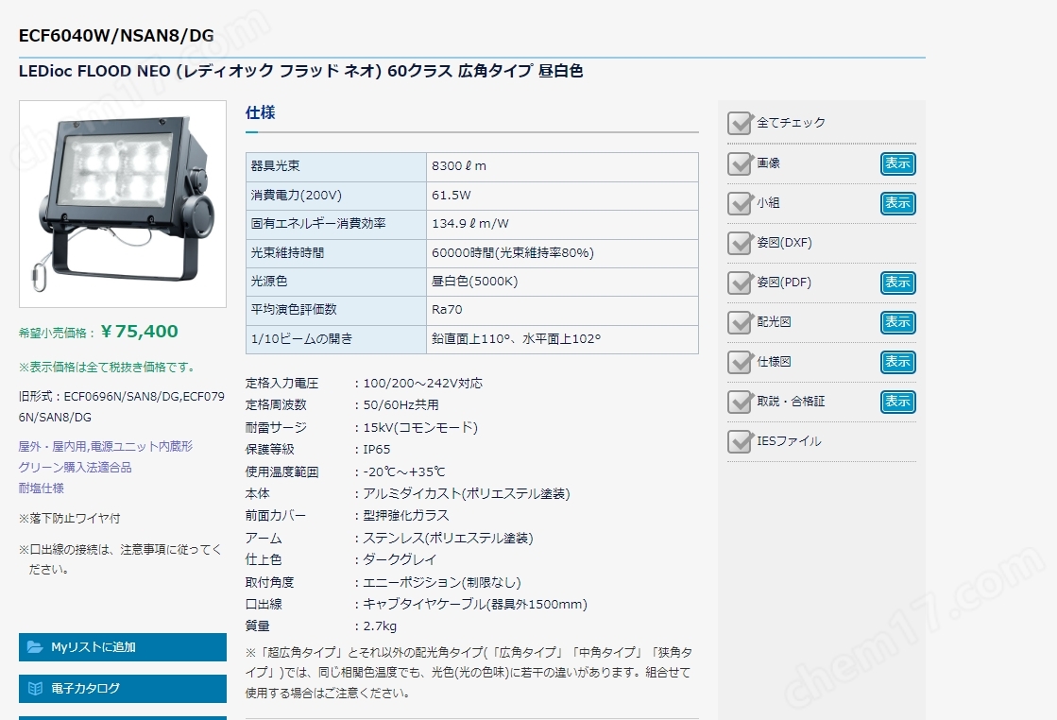The width and height of the screenshot is (1057, 720).
Task: Click 表示 button for 姿図(PDF)
Action: coord(898,283)
